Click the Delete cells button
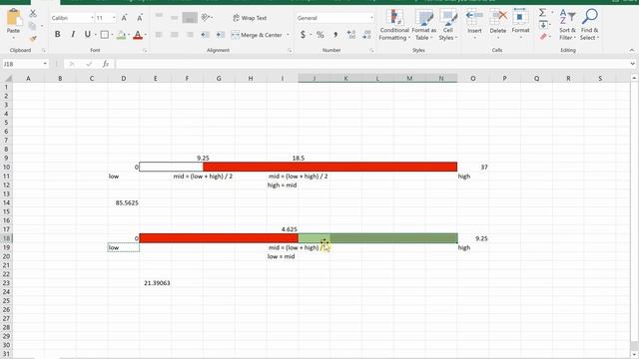 pyautogui.click(x=497, y=24)
